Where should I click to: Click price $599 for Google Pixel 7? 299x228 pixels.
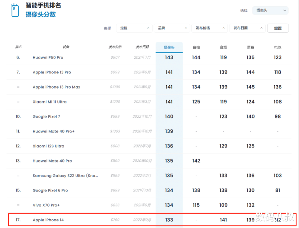[x=115, y=116]
